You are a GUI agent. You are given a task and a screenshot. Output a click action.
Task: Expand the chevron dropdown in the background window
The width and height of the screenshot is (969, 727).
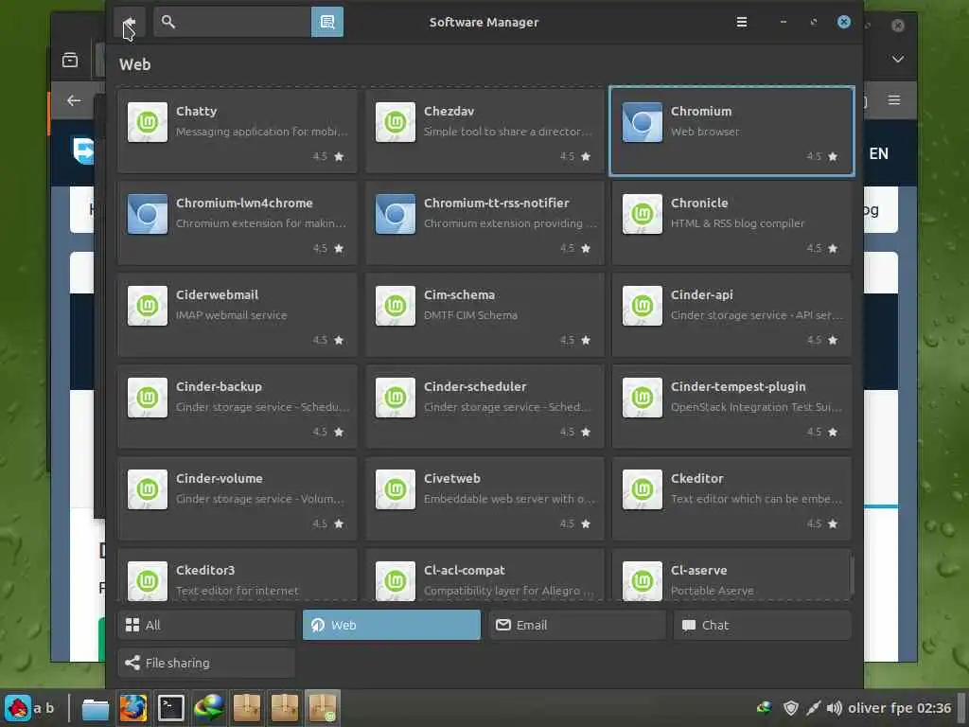pos(898,60)
